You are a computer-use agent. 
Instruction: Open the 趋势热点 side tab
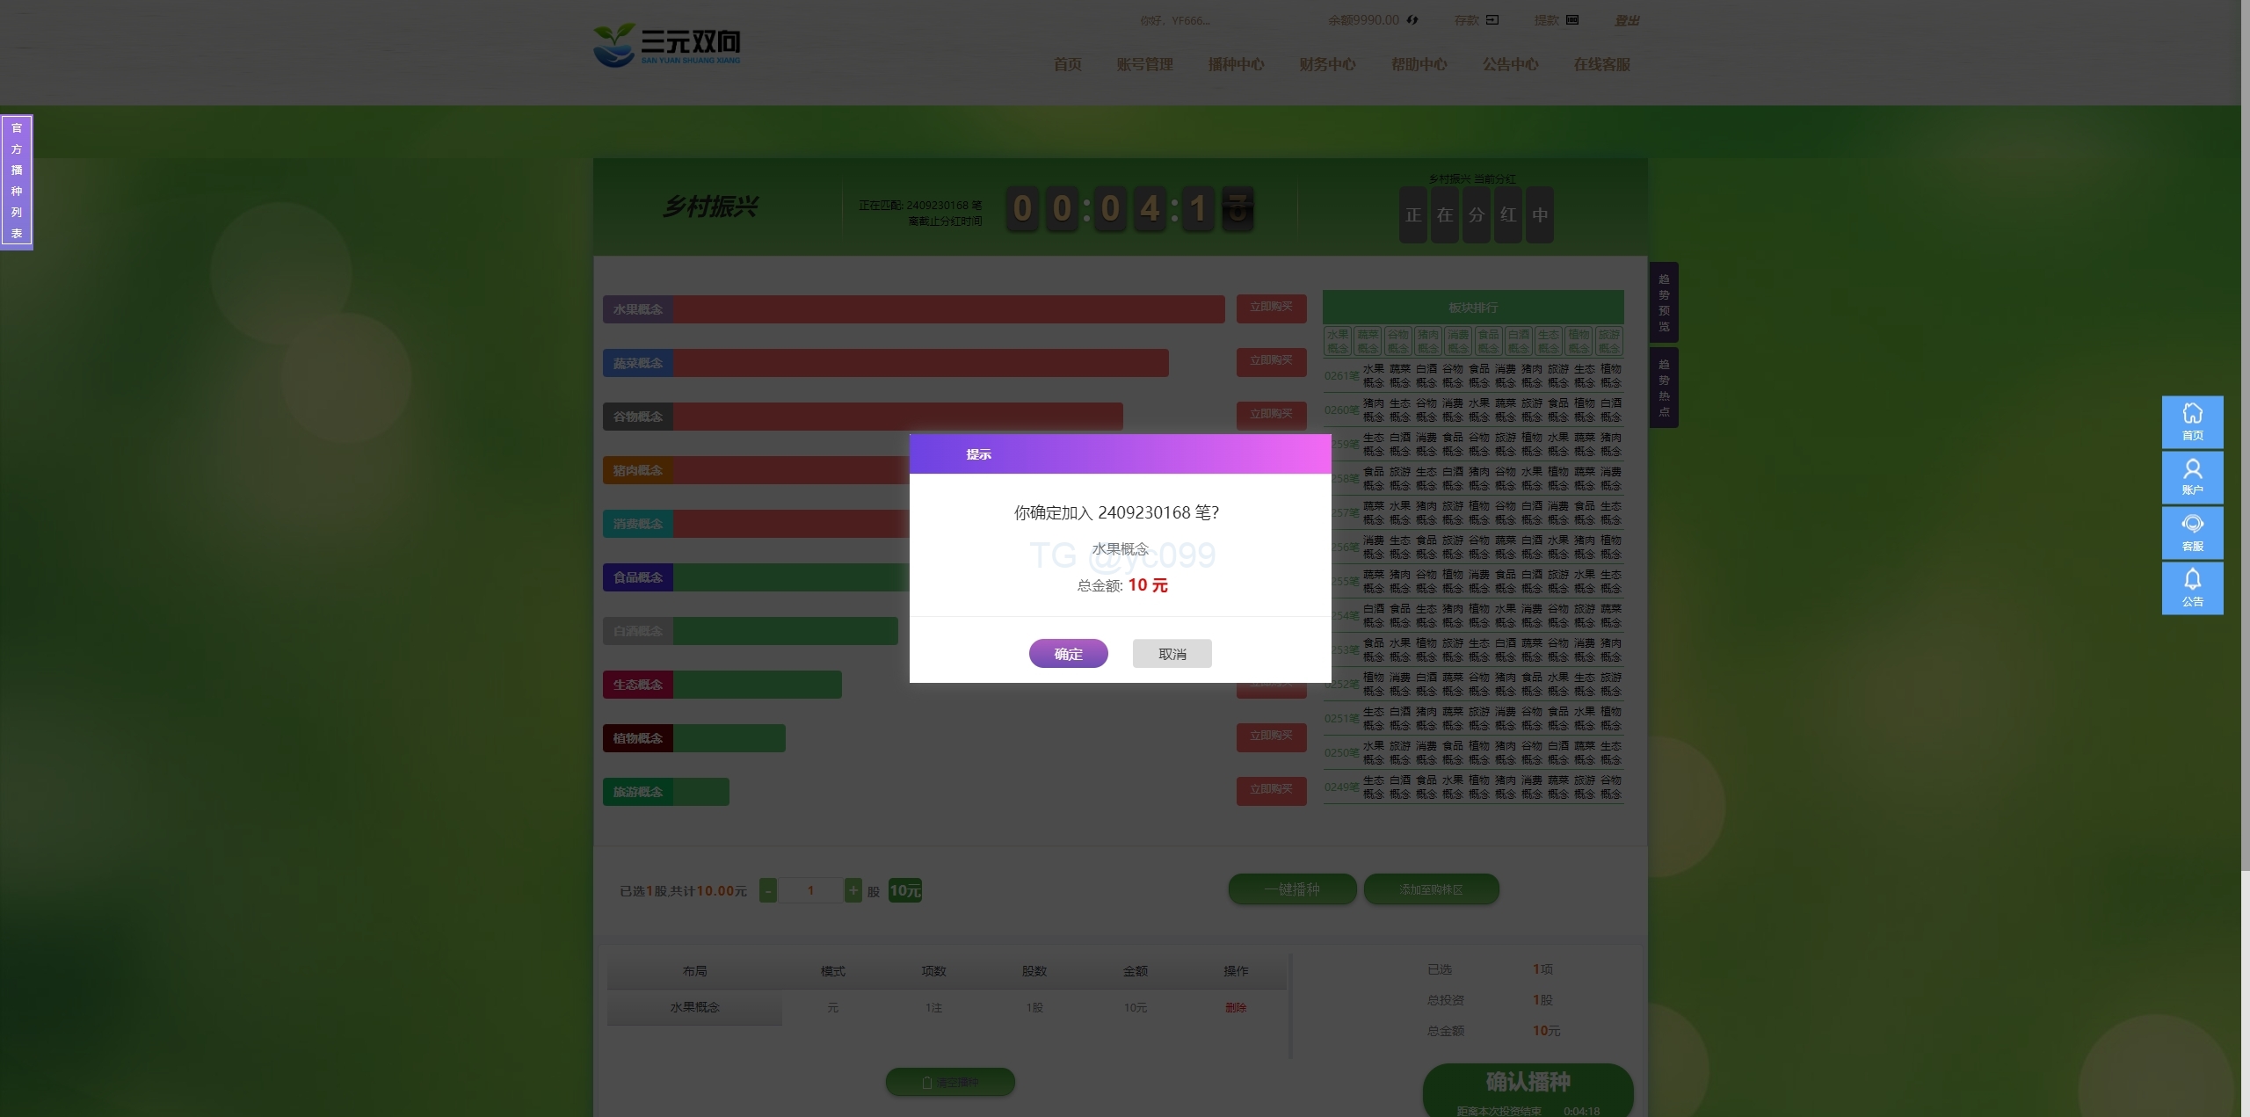(1664, 388)
